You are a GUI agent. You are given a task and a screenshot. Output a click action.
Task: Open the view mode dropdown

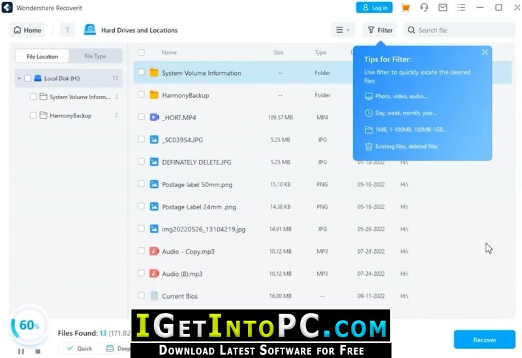pyautogui.click(x=343, y=30)
